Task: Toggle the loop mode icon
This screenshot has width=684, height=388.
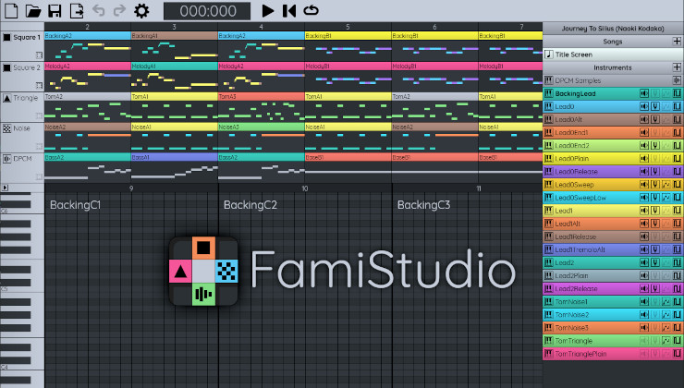Action: 311,10
